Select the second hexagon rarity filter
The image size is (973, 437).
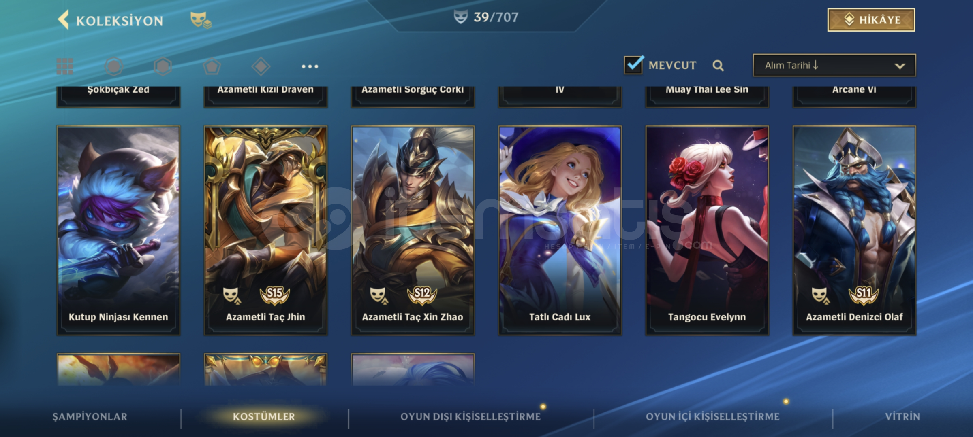pos(163,66)
